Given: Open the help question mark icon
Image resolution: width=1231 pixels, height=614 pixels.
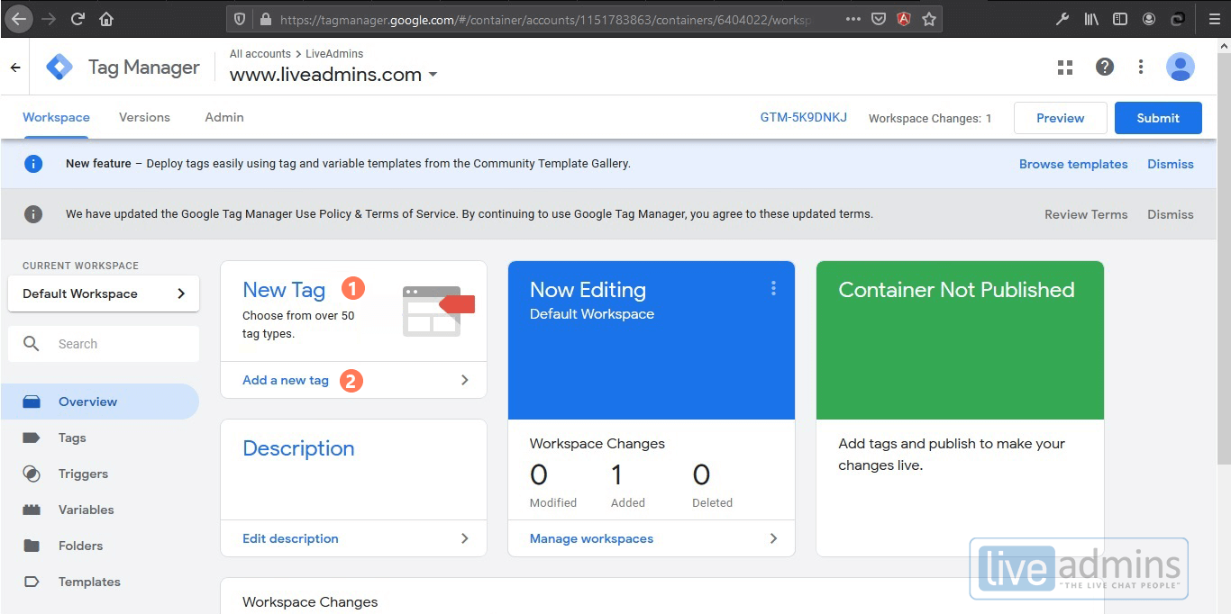Looking at the screenshot, I should coord(1104,67).
